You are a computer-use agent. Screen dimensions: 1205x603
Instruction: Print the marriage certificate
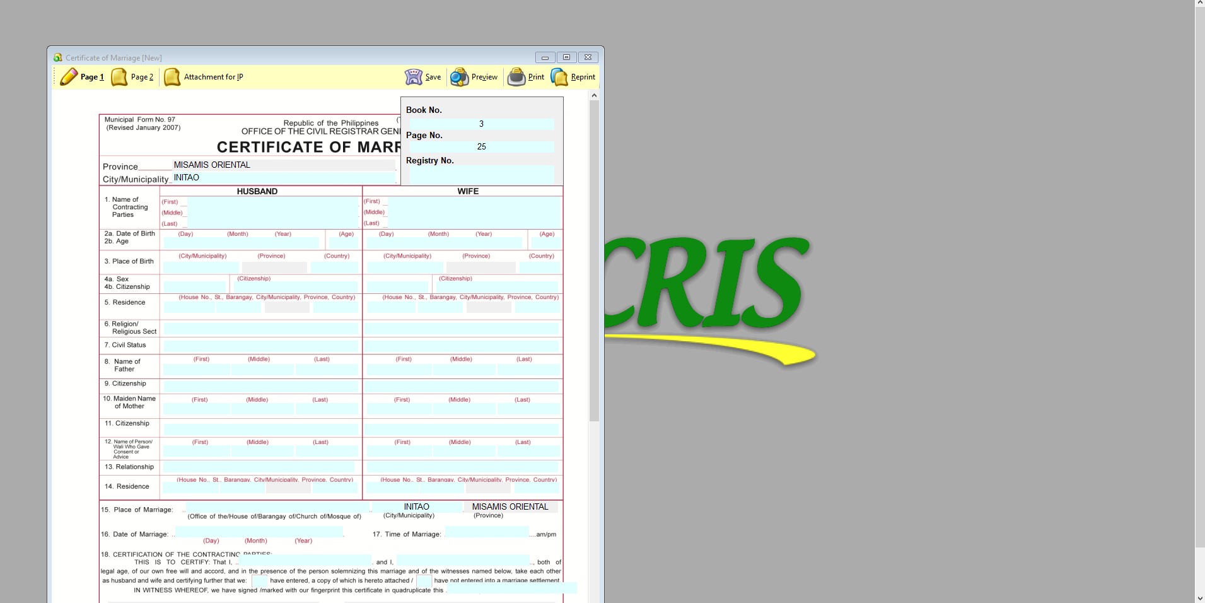click(x=526, y=77)
